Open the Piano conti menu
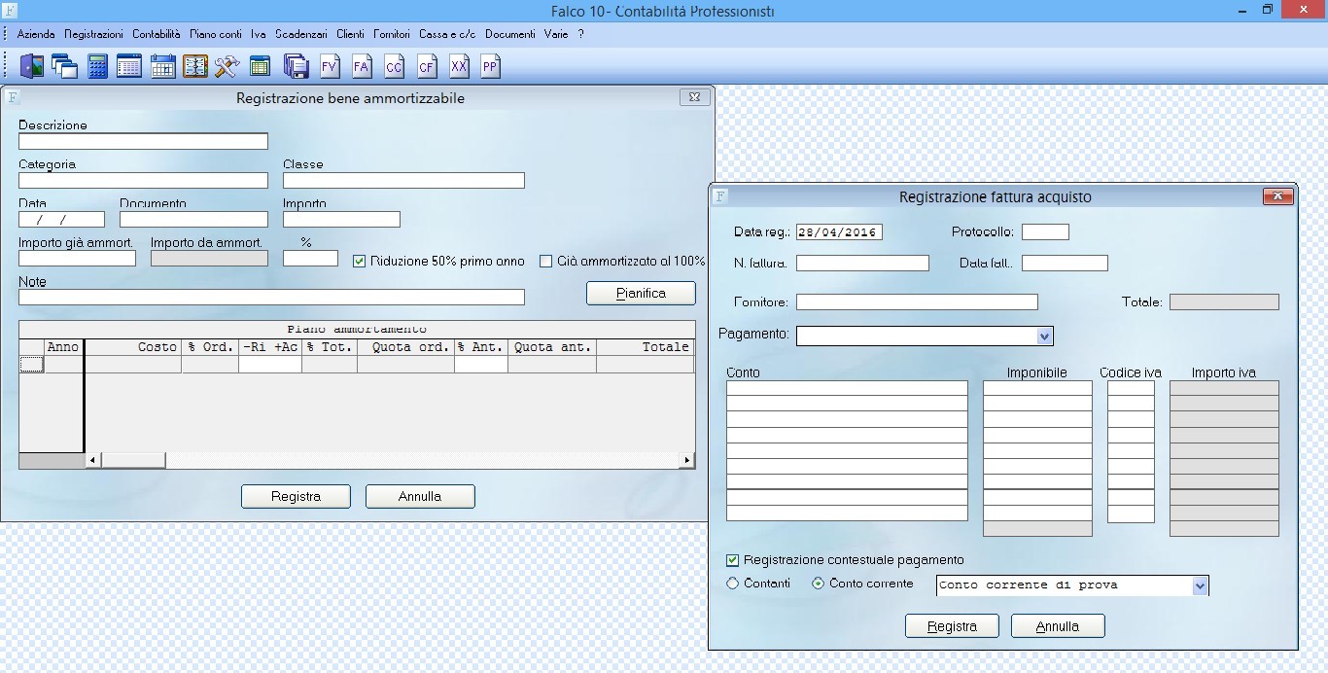Viewport: 1328px width, 673px height. click(x=216, y=34)
